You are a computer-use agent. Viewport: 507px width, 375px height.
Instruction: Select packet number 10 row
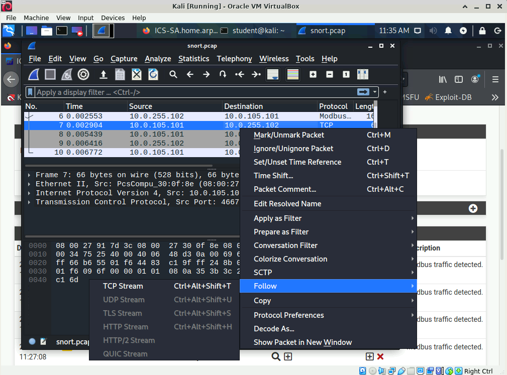tap(132, 153)
